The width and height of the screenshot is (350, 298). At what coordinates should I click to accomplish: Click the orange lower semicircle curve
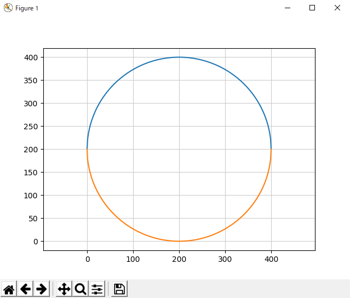tap(179, 241)
